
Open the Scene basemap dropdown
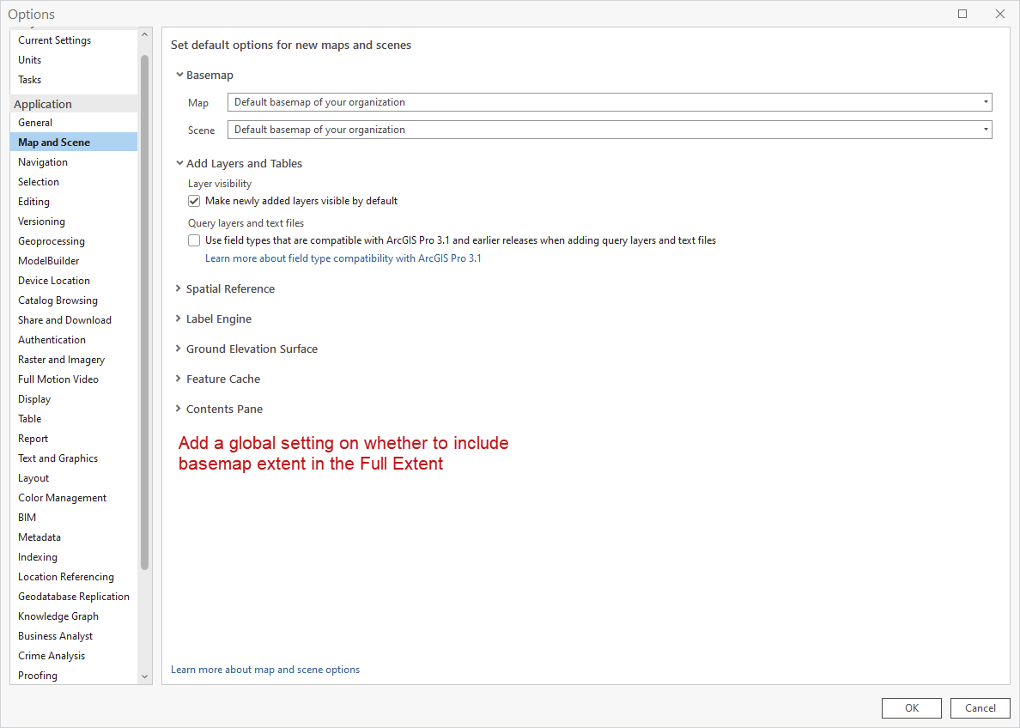(x=610, y=130)
